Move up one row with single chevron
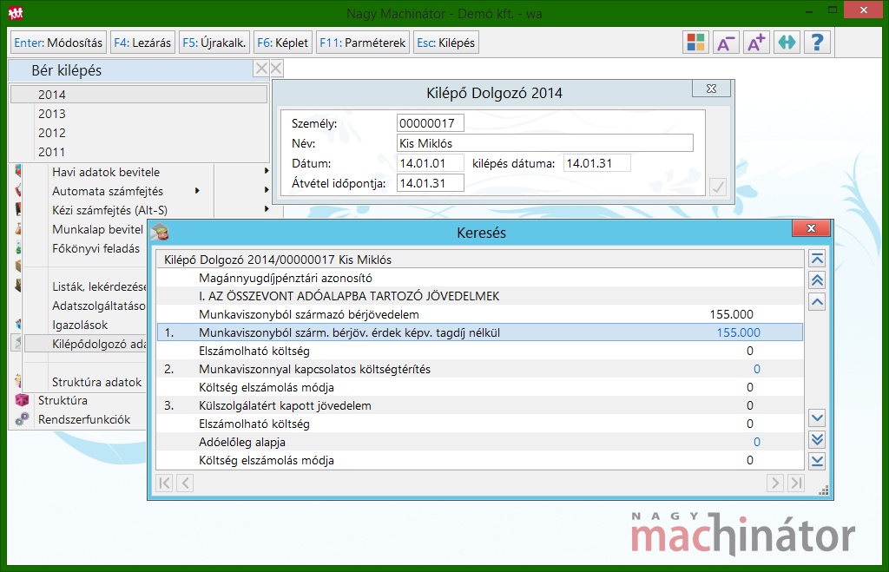Image resolution: width=889 pixels, height=572 pixels. pyautogui.click(x=817, y=301)
